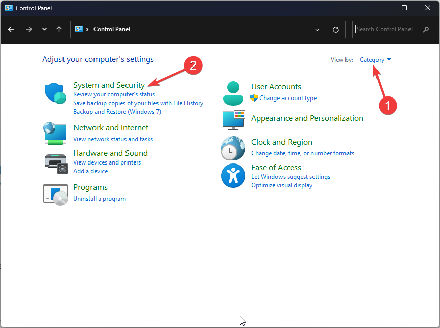
Task: Go up one folder level
Action: [x=59, y=29]
